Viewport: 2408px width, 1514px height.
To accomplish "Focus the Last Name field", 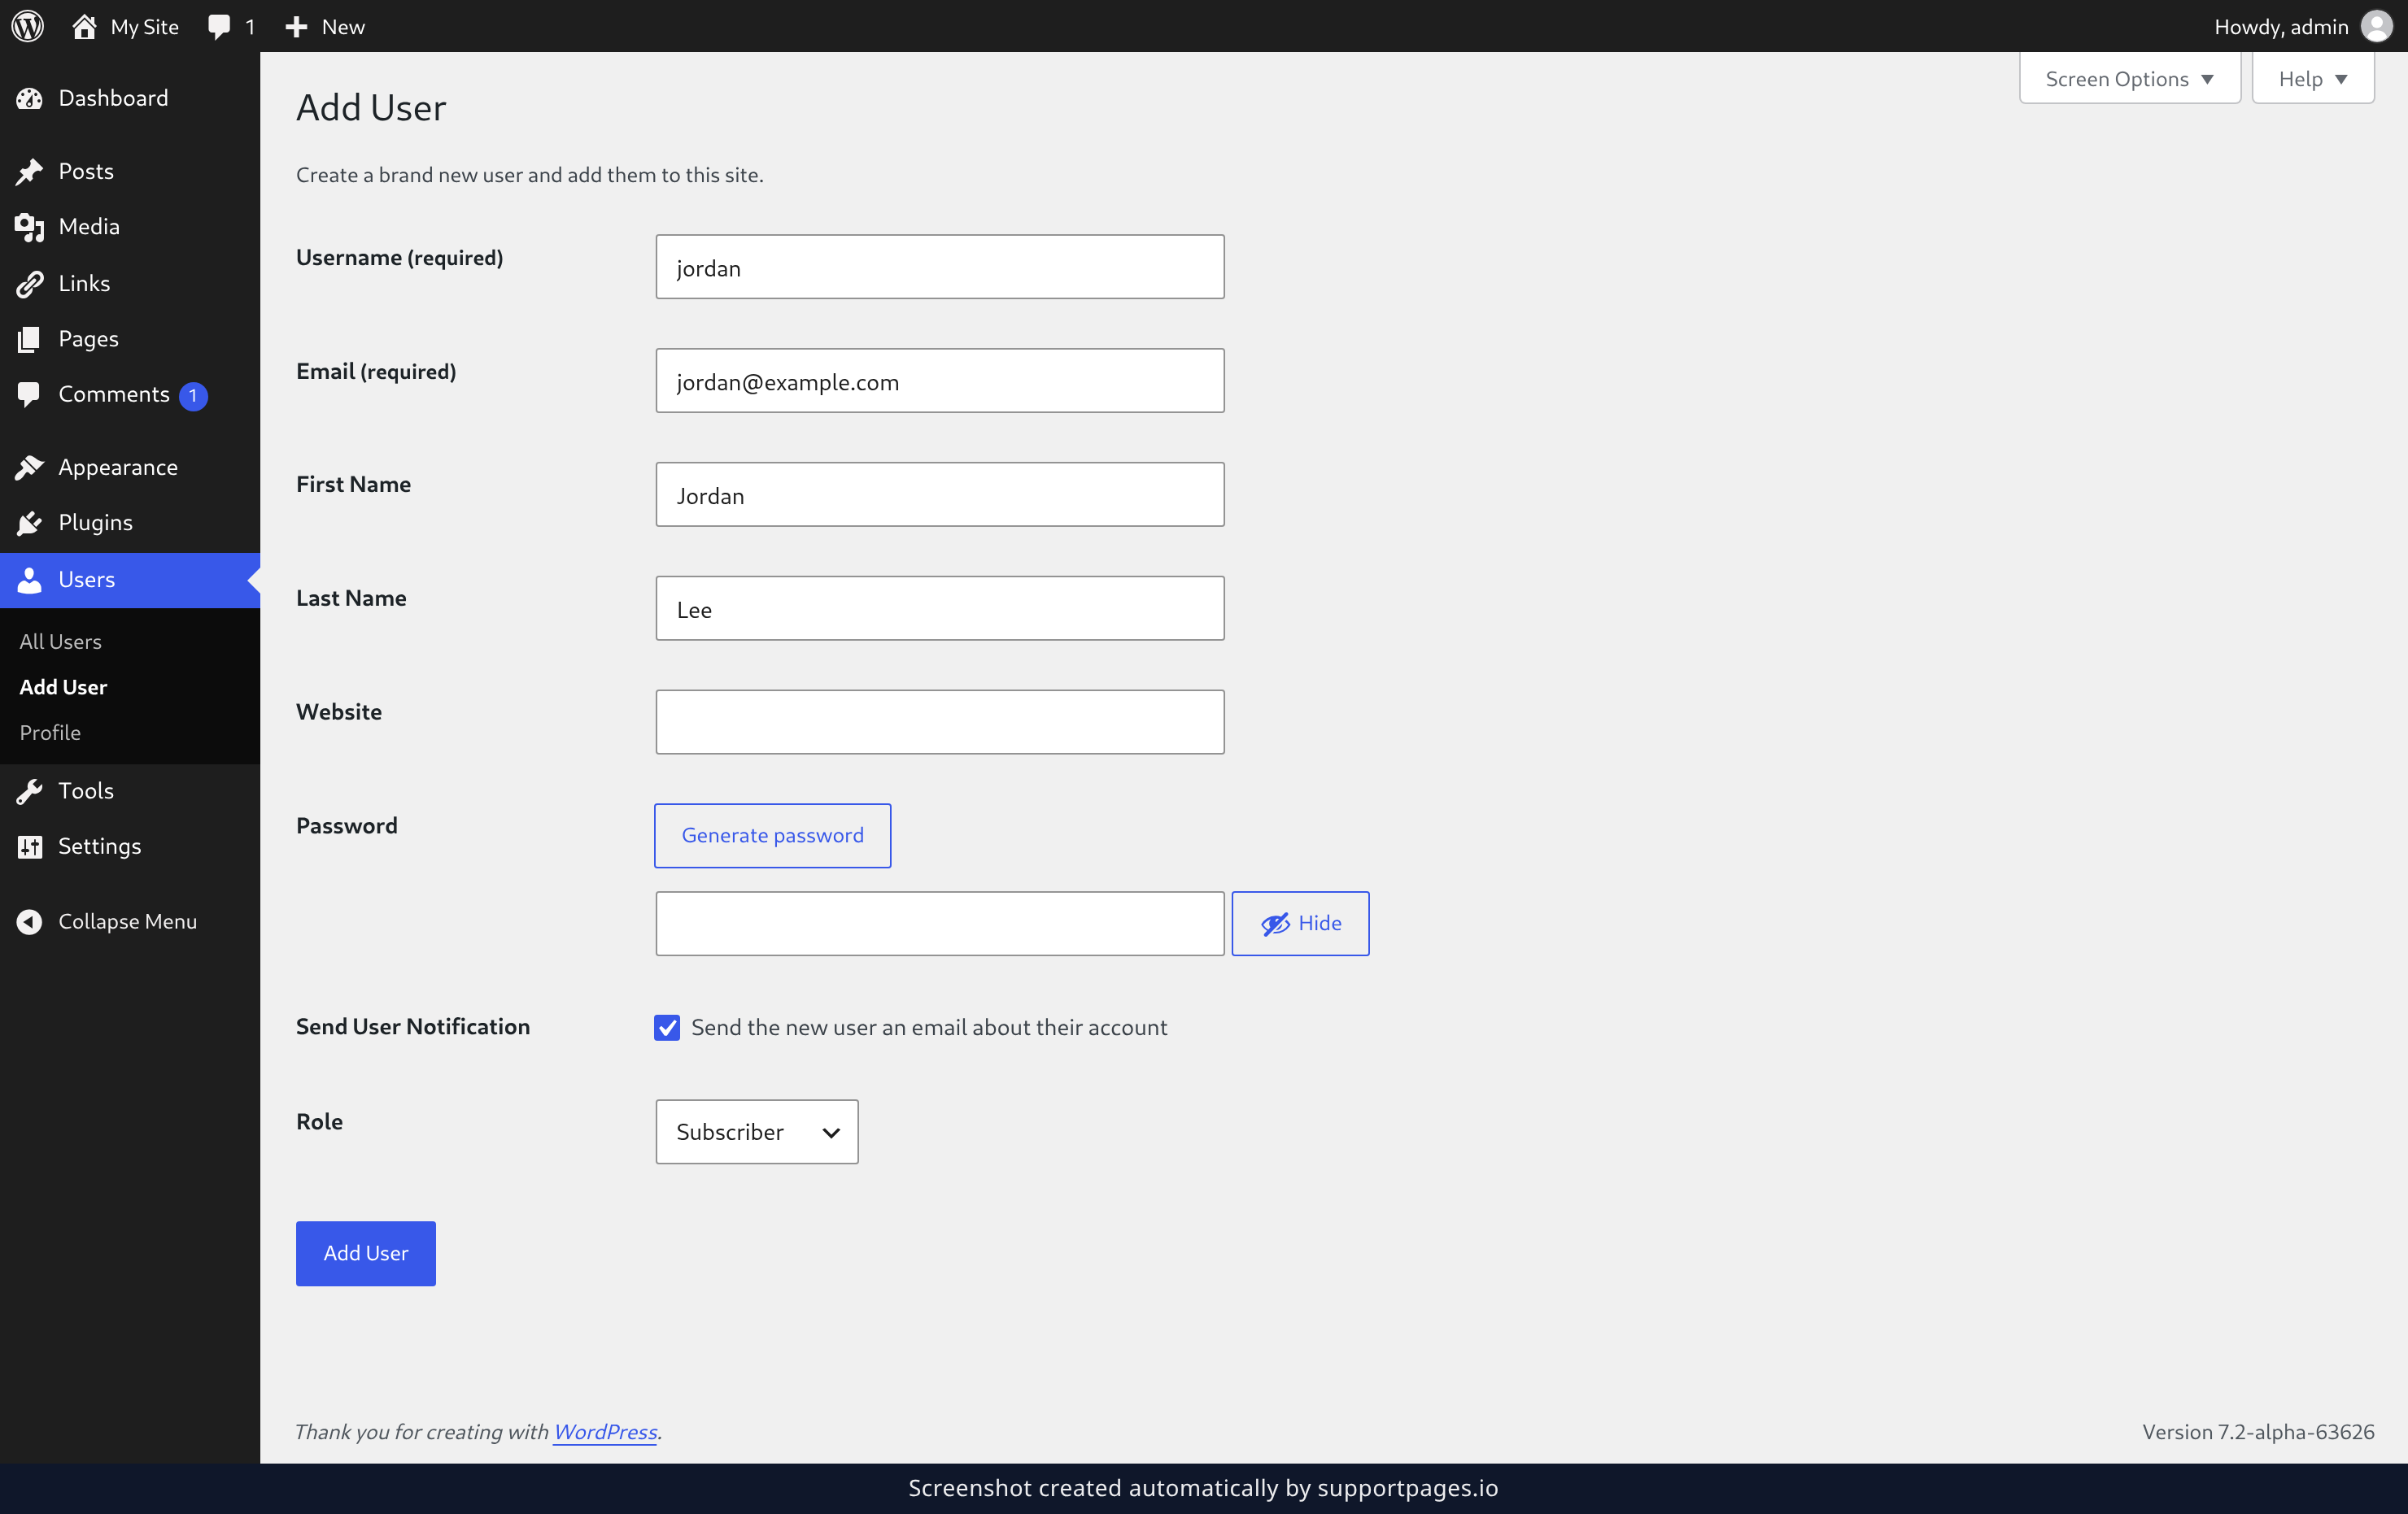I will click(940, 608).
